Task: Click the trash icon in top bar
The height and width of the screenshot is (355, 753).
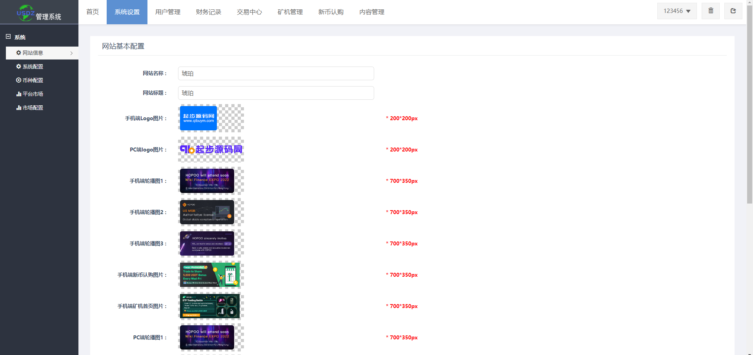Action: tap(710, 11)
